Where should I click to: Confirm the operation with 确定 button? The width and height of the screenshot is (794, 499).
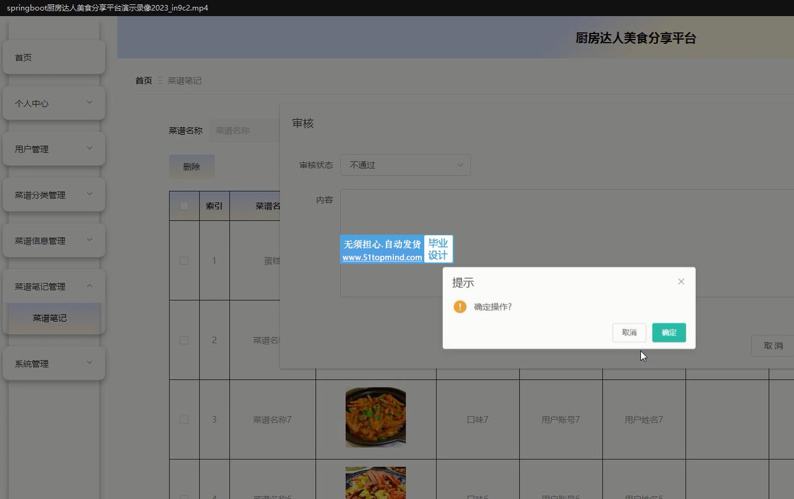669,332
